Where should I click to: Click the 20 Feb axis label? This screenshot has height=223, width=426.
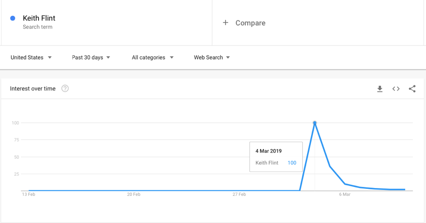(134, 194)
